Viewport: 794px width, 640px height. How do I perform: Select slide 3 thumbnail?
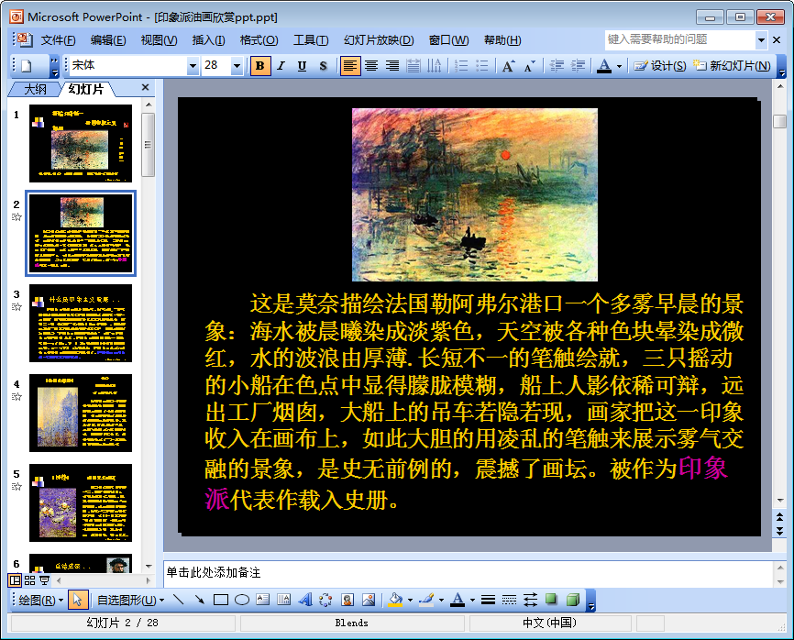point(81,323)
